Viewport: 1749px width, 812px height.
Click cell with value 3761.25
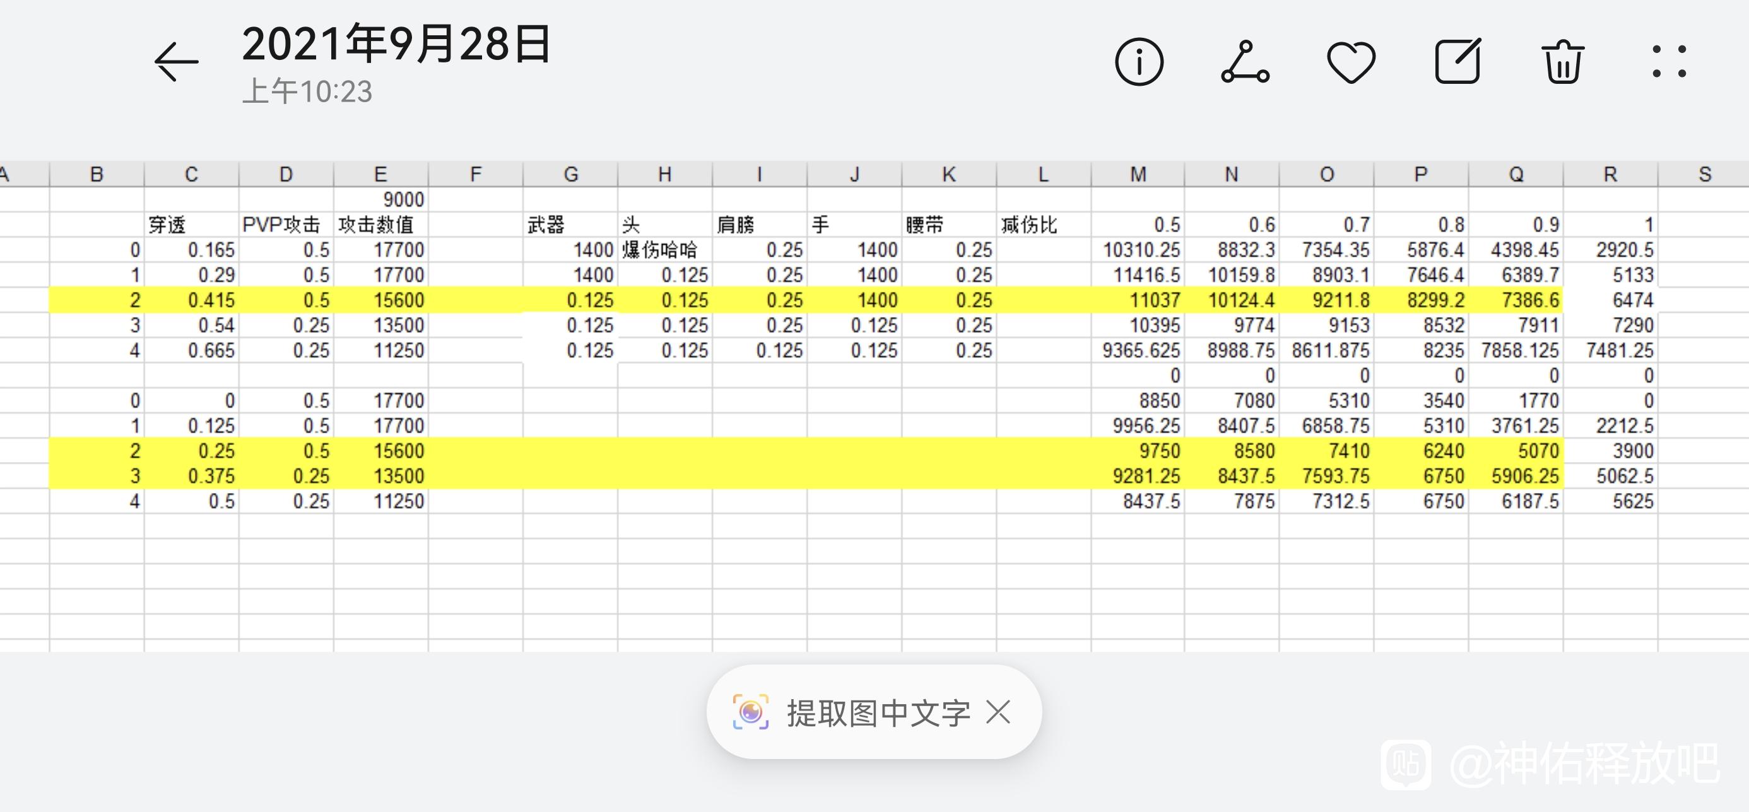1516,426
